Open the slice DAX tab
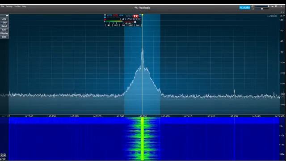286x161 pixels. pyautogui.click(x=138, y=25)
